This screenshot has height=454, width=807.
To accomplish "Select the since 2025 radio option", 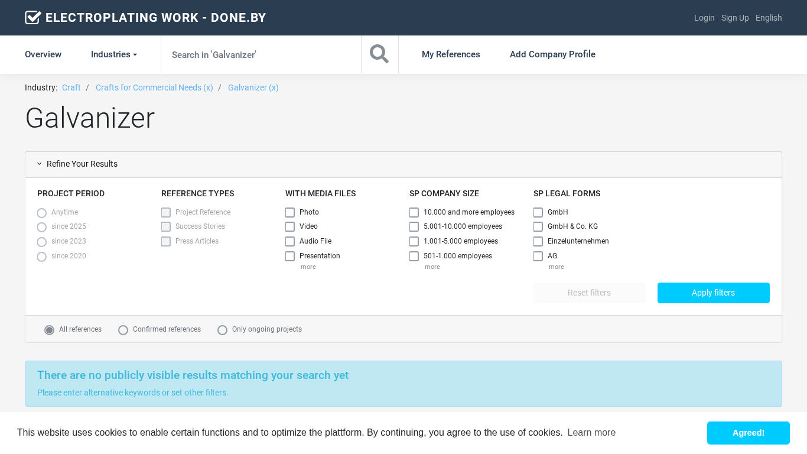I will pos(41,227).
